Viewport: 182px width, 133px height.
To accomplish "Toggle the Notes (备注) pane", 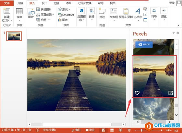I will [76, 130].
